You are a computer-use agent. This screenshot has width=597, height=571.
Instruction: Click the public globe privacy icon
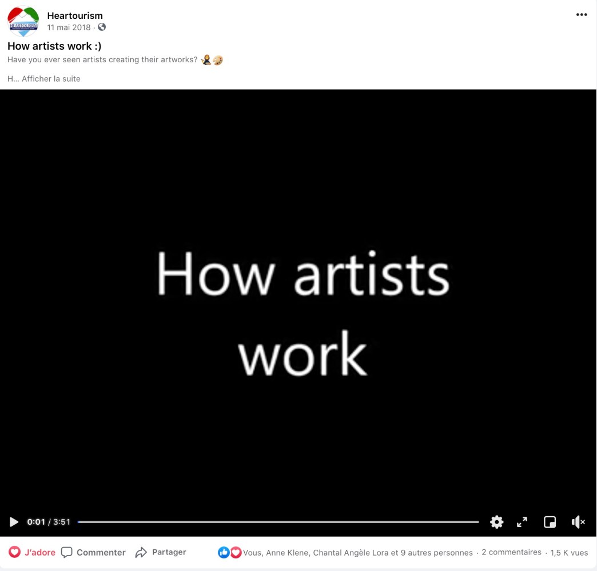[102, 27]
